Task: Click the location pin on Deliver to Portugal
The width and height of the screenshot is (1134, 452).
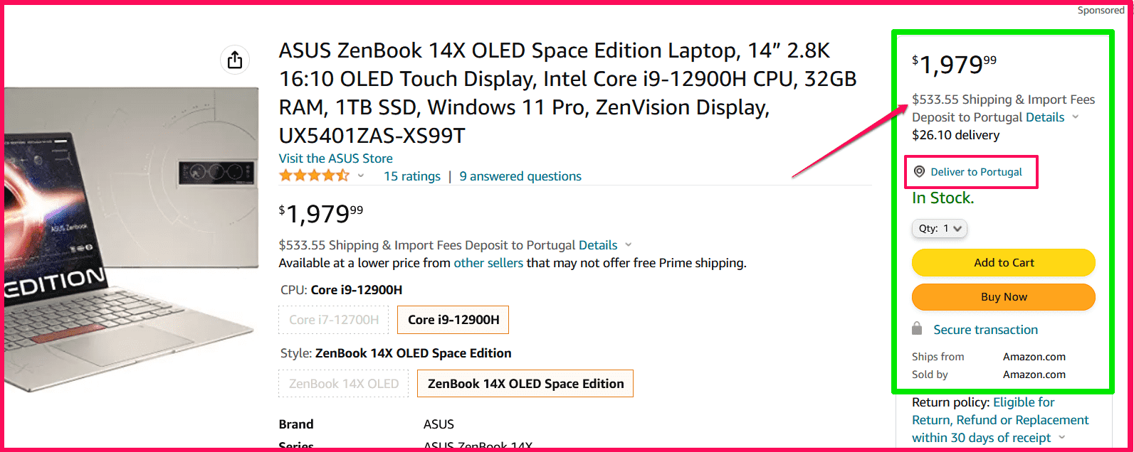Action: click(919, 172)
